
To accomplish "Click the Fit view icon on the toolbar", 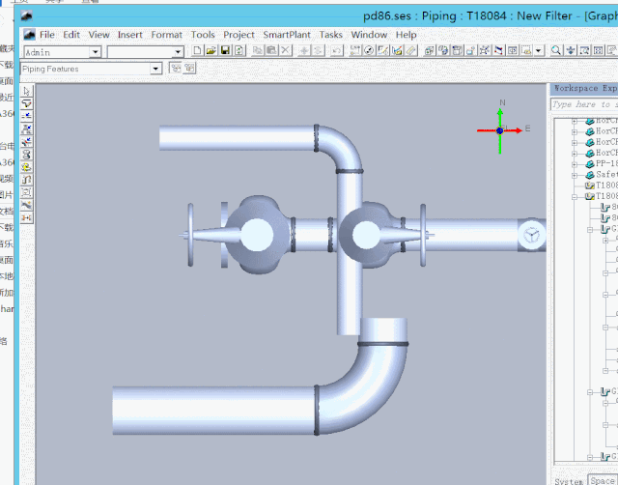I will 599,50.
